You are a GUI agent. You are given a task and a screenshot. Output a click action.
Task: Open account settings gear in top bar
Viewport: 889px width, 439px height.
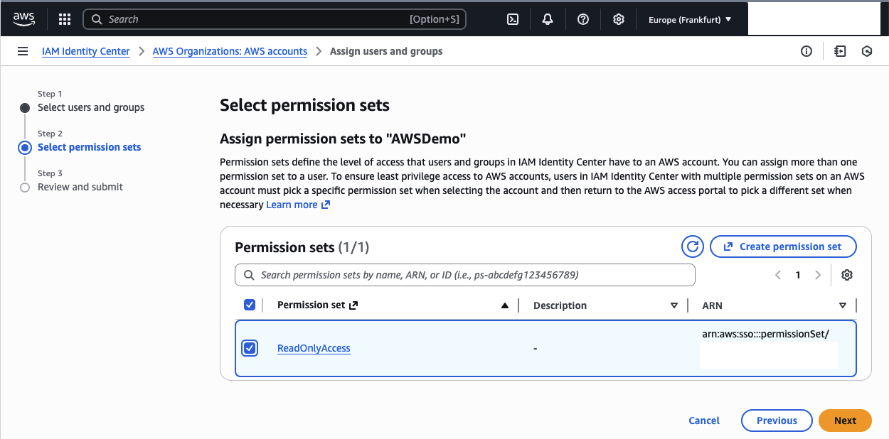(x=618, y=19)
